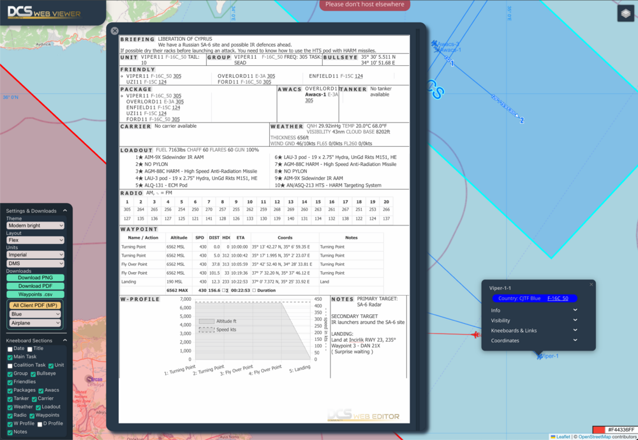This screenshot has width=638, height=440.
Task: Click the All Client PDF (MP) button
Action: (35, 305)
